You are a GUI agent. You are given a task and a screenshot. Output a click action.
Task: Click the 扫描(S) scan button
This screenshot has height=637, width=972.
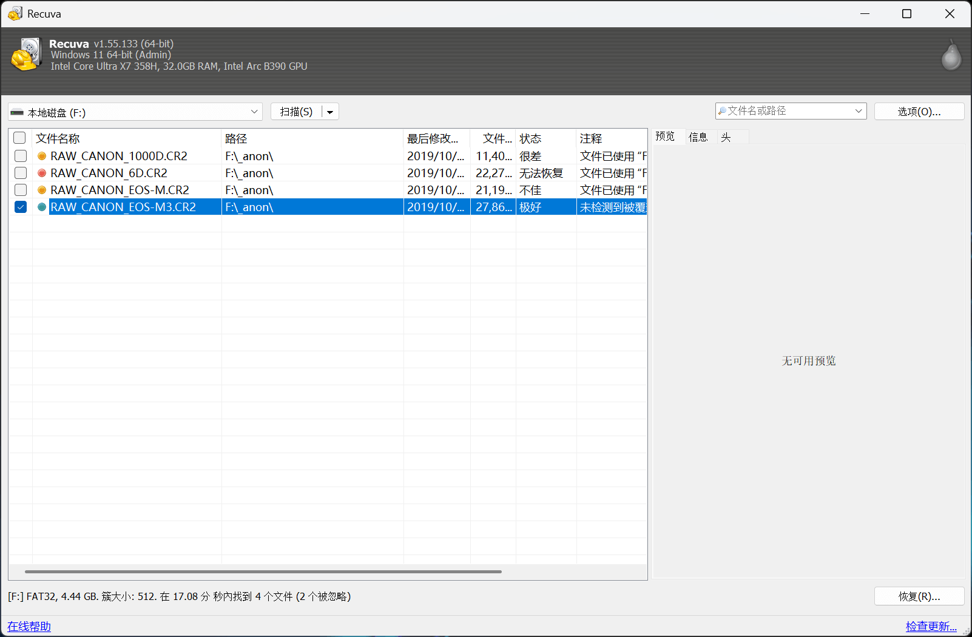pos(296,112)
